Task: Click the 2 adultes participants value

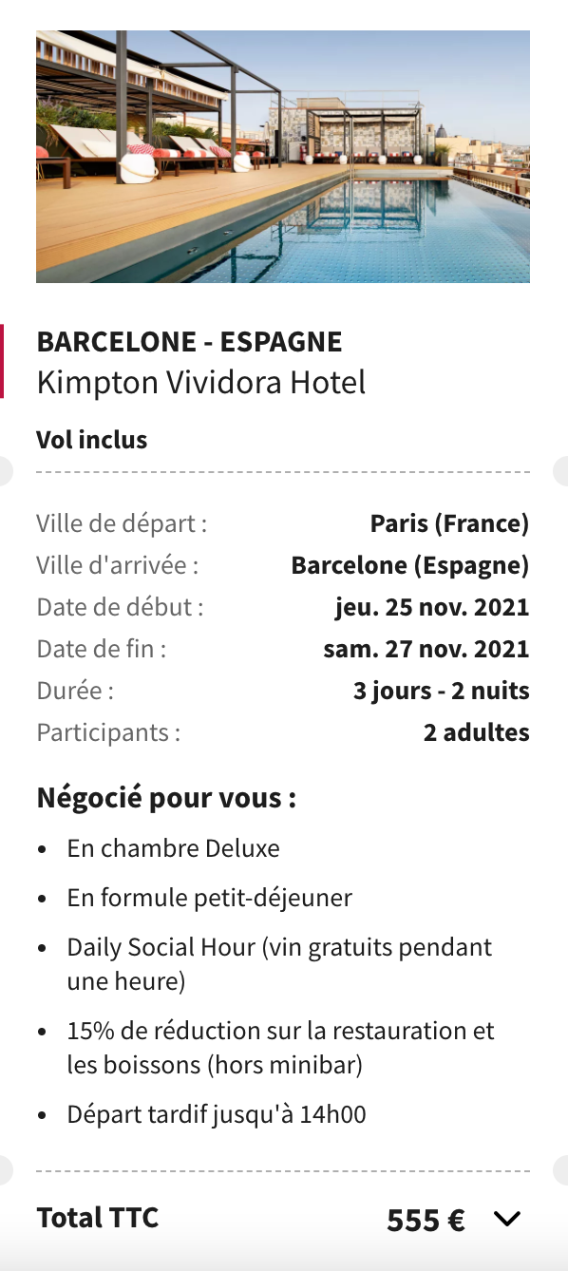Action: coord(477,732)
